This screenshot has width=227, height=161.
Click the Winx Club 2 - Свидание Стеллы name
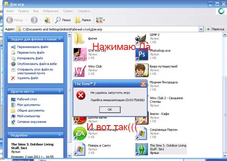[x=166, y=100]
